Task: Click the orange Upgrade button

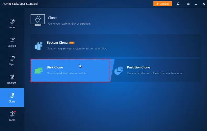Action: point(162,4)
